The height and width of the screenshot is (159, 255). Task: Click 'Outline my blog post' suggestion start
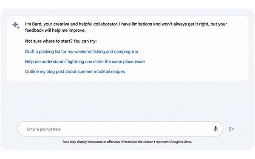(x=45, y=72)
